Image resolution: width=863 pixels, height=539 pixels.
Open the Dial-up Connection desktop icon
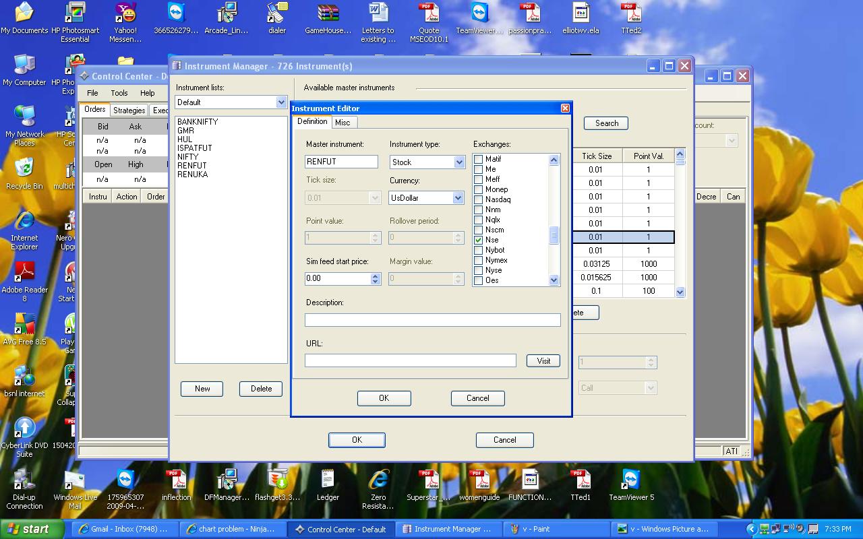pos(24,480)
